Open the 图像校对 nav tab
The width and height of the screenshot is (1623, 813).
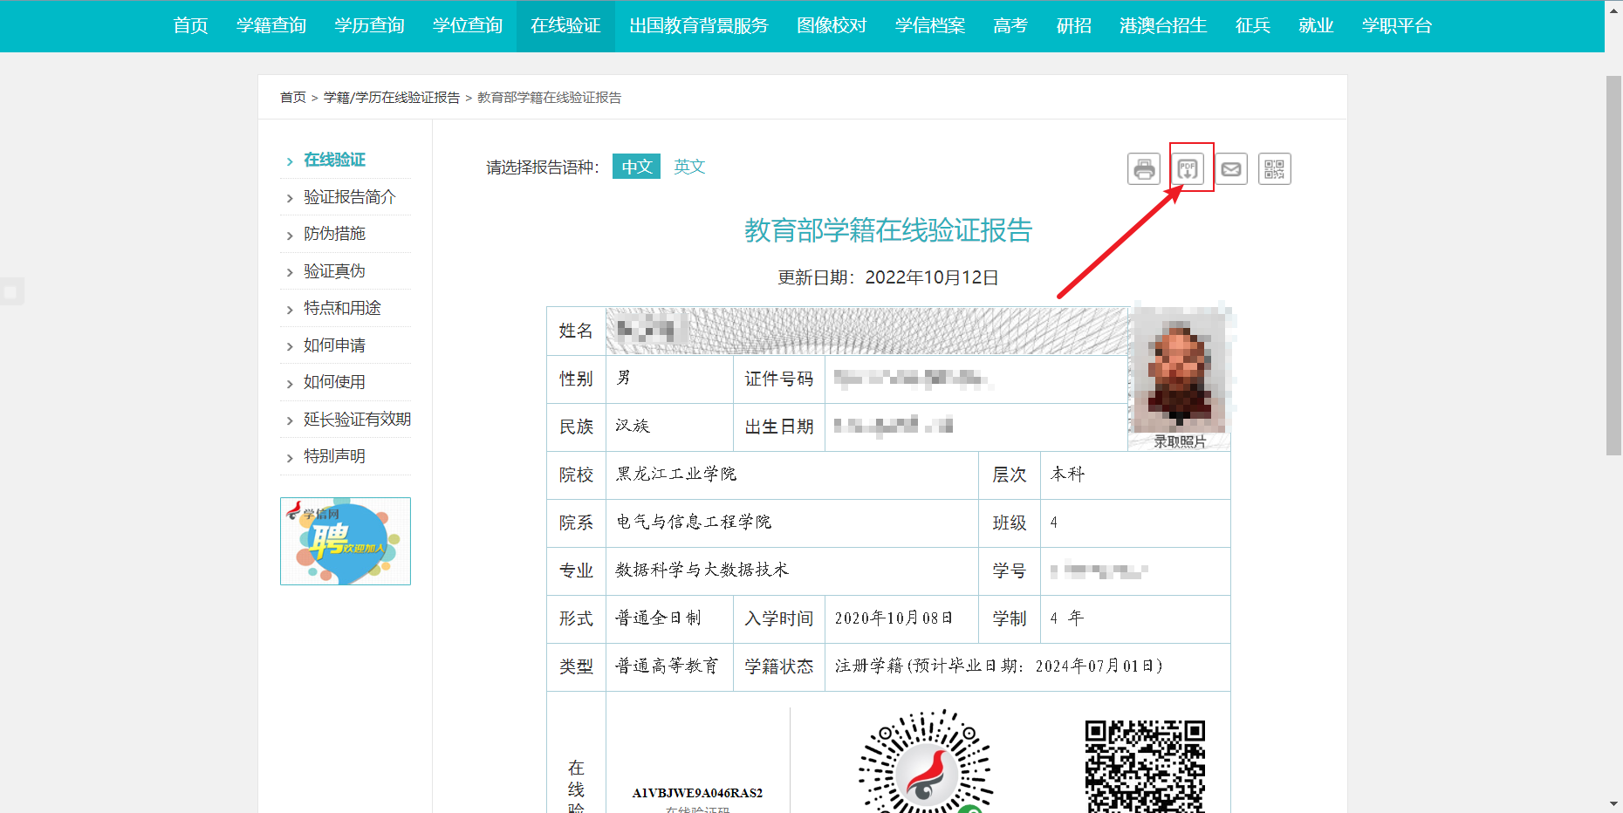832,26
